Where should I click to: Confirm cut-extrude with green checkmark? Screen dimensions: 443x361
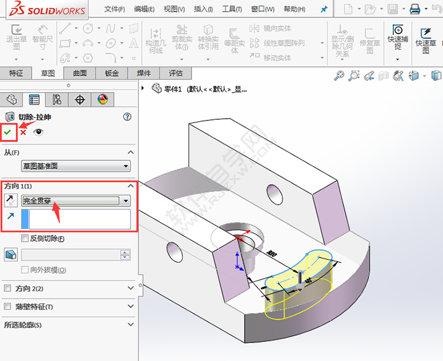pos(7,132)
